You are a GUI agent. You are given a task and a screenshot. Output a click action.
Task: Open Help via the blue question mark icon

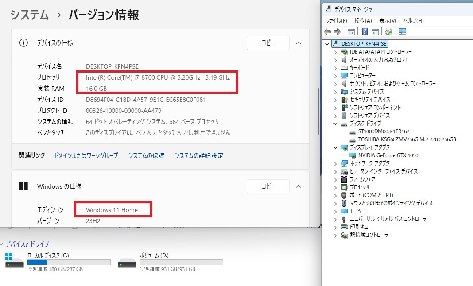[364, 32]
